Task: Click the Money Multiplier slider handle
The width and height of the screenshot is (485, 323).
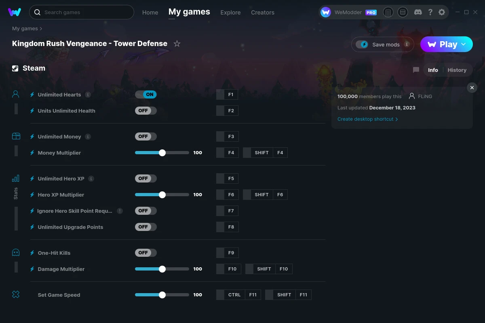Action: coord(162,153)
